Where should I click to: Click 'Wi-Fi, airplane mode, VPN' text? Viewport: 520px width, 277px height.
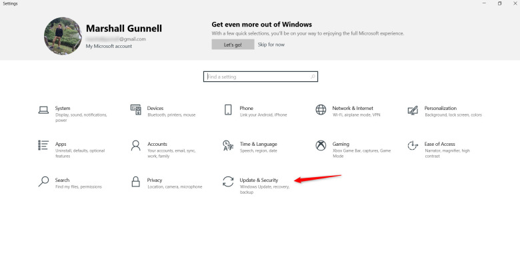(x=356, y=115)
